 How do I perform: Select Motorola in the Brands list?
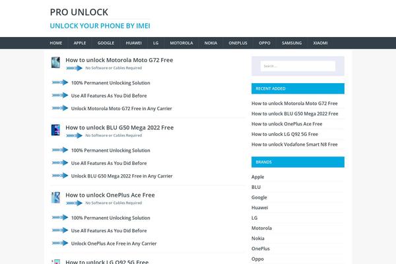click(261, 228)
